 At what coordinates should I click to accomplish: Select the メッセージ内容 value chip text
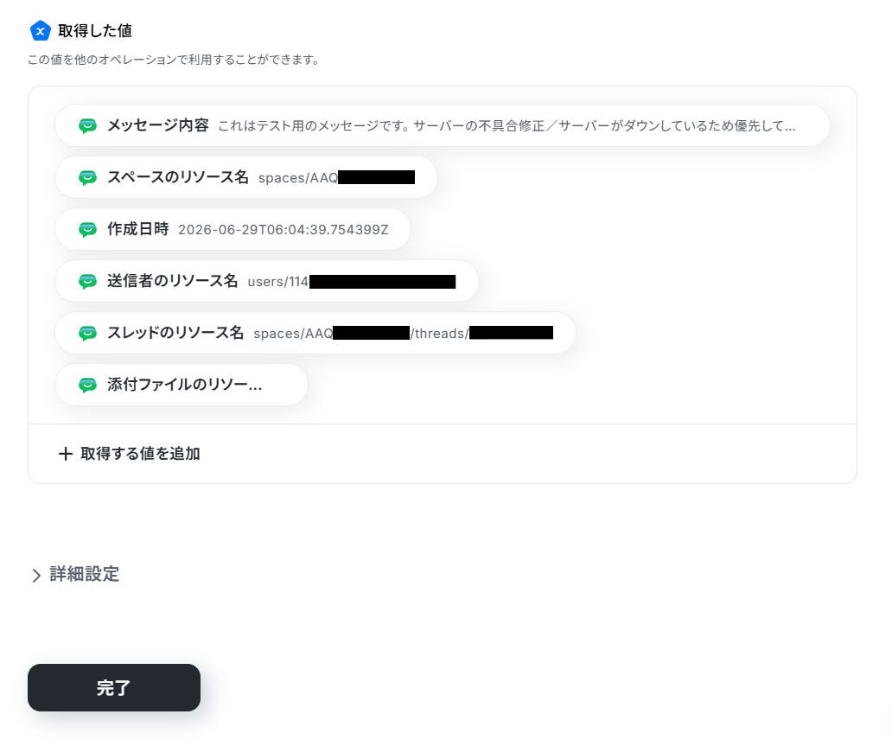pyautogui.click(x=507, y=125)
